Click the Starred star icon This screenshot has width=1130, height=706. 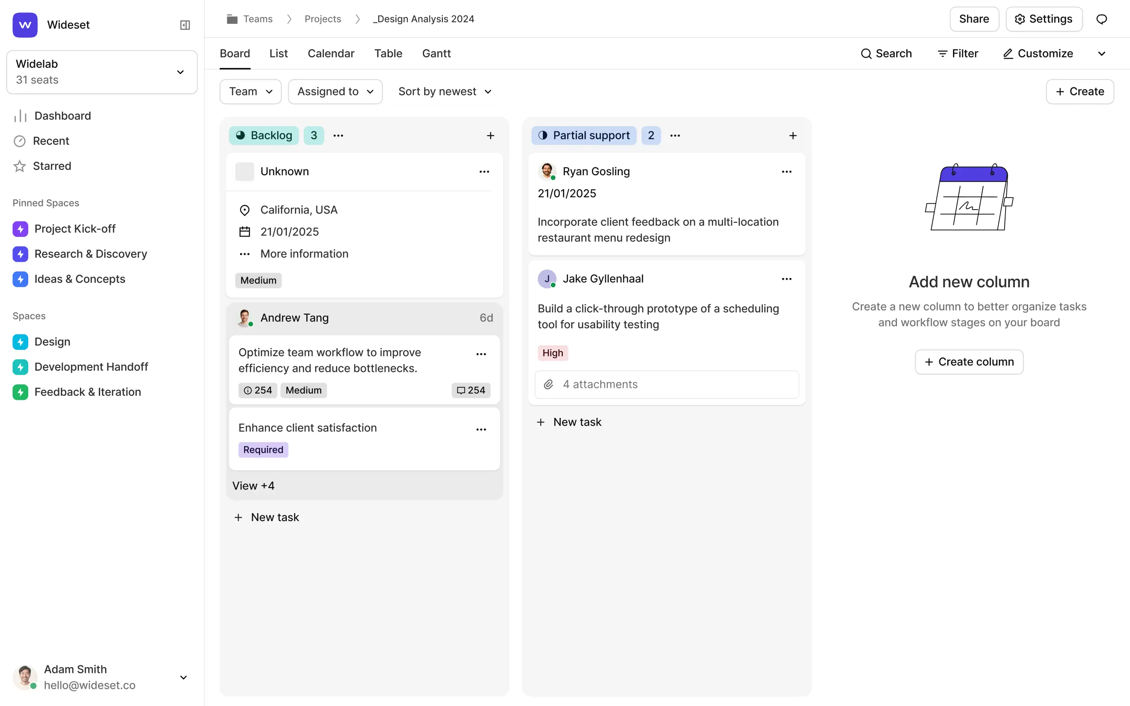[x=19, y=166]
